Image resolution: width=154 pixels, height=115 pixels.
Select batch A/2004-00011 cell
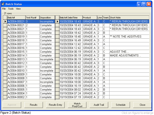[16, 67]
